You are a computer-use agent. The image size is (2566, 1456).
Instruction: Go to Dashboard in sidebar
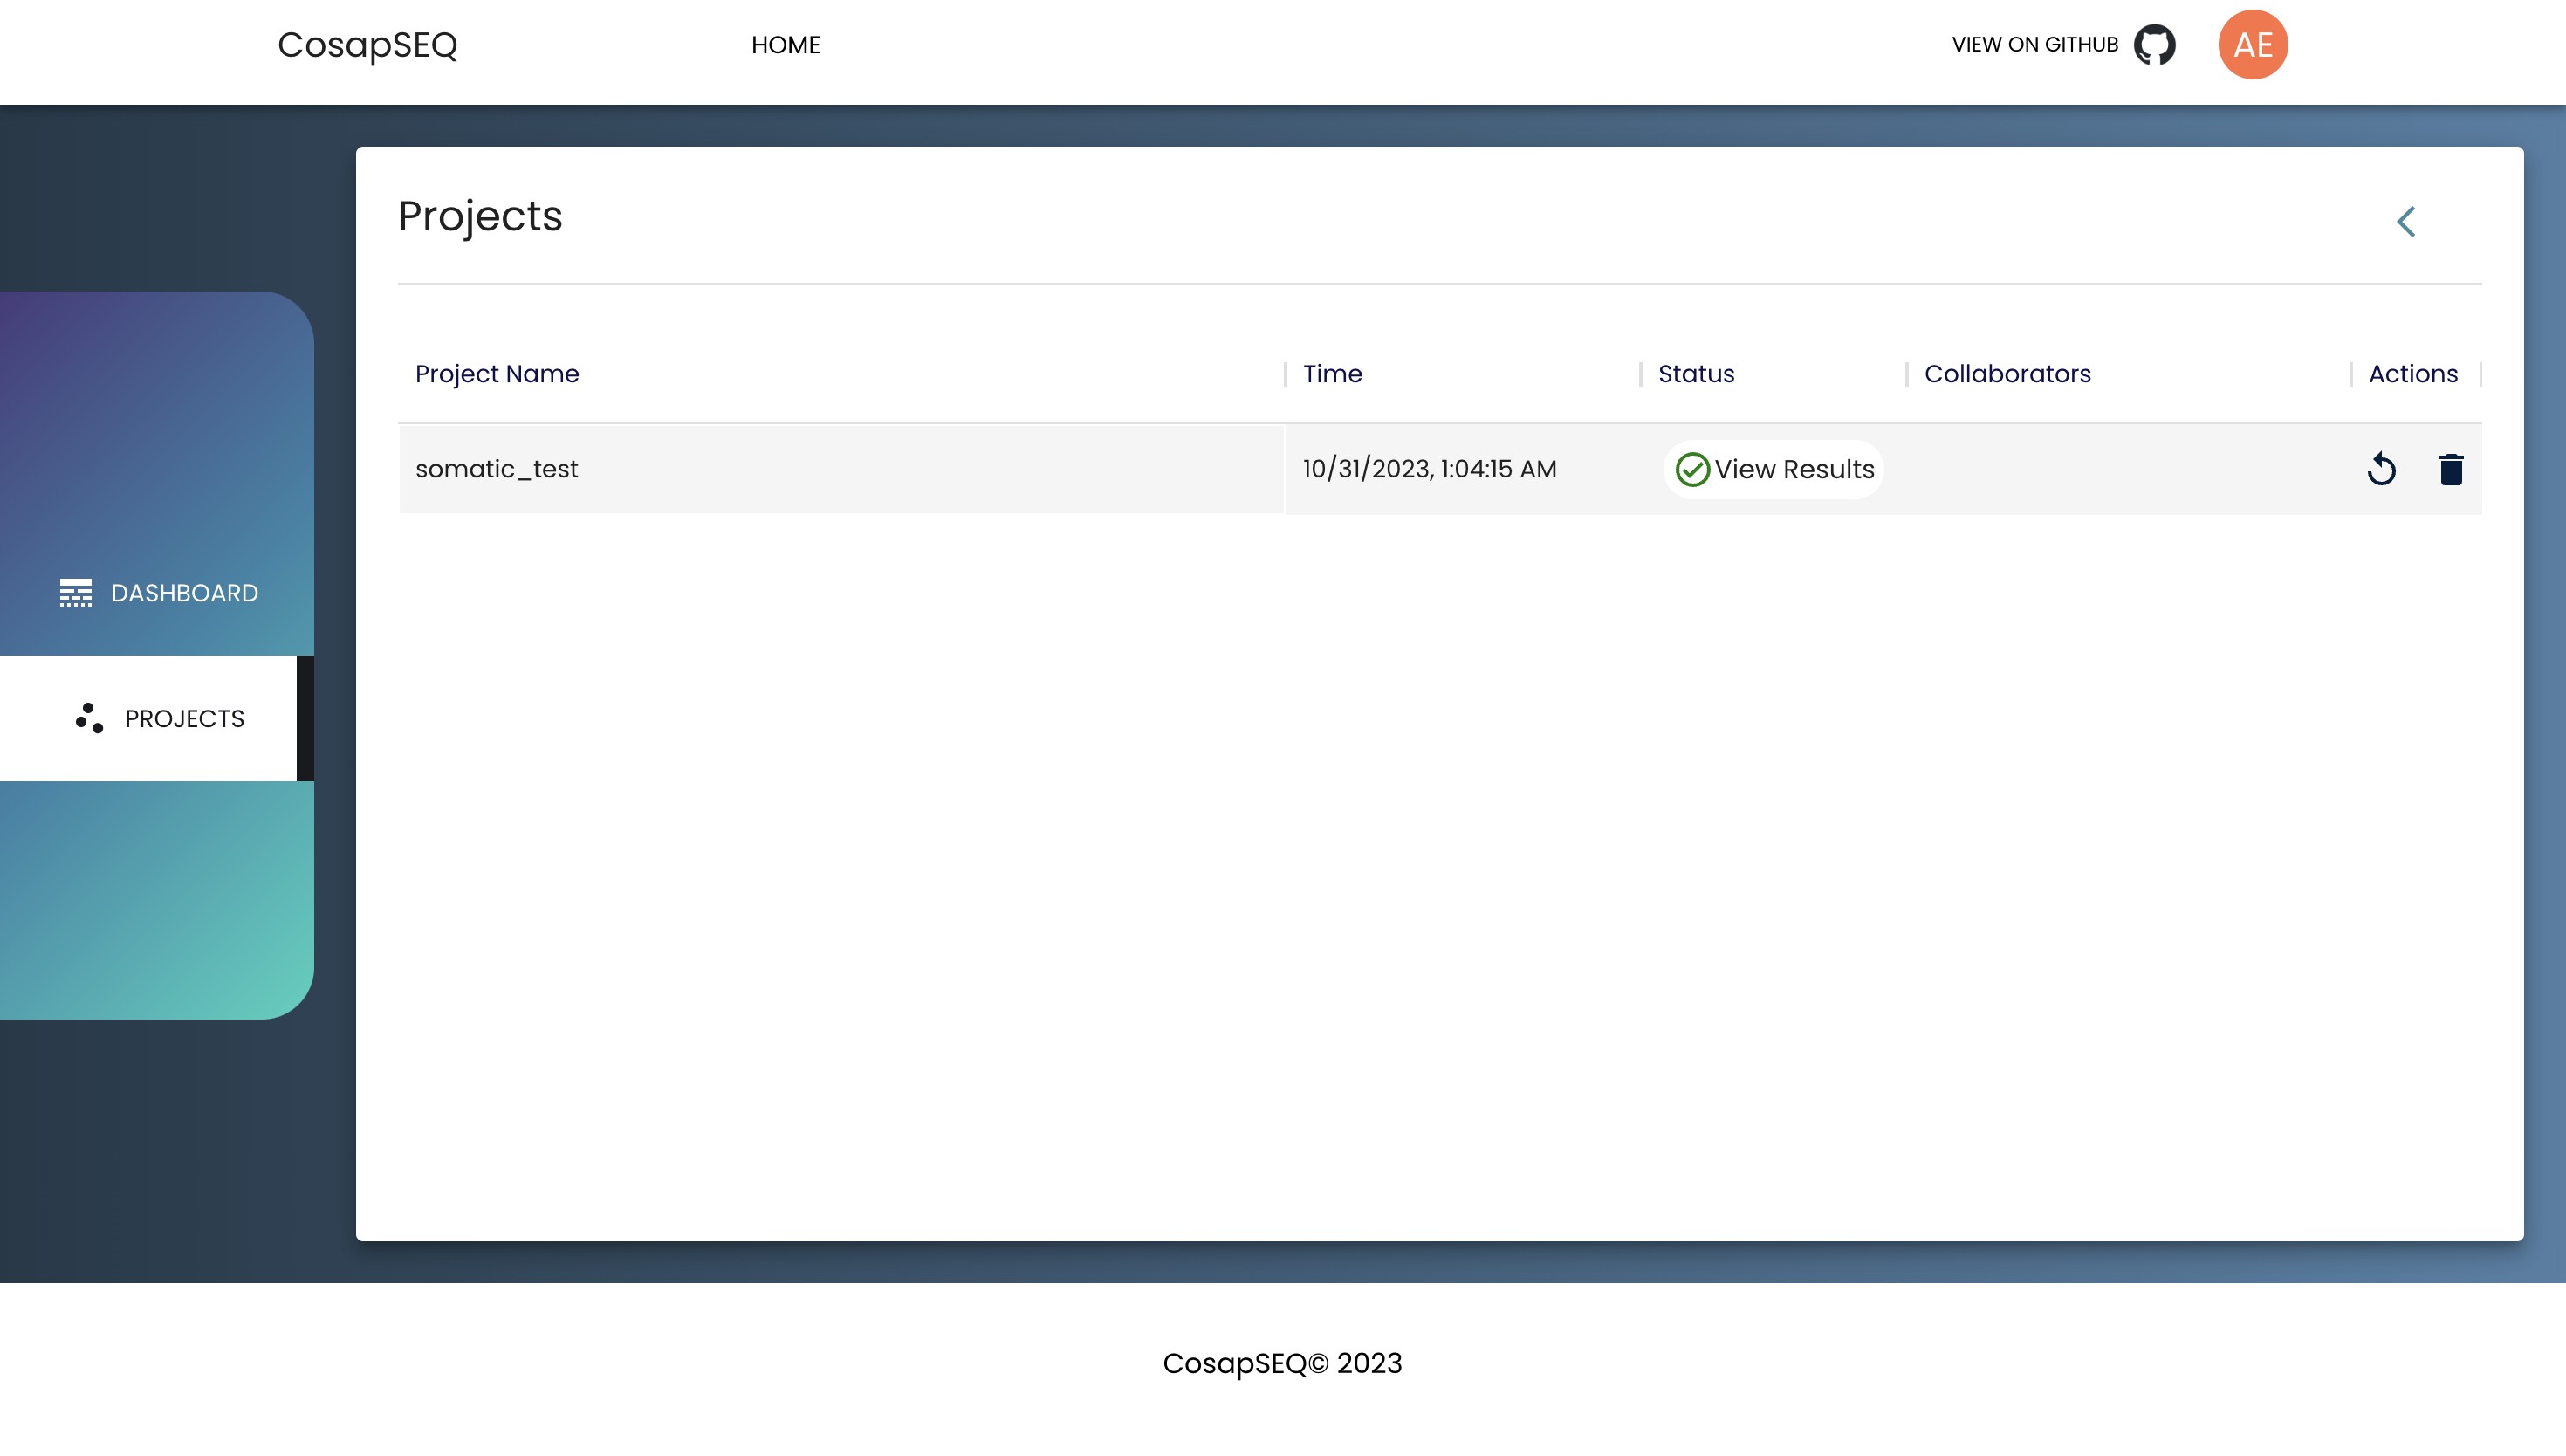(x=157, y=593)
